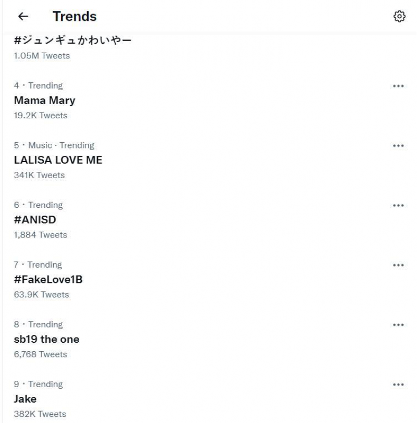Image resolution: width=417 pixels, height=423 pixels.
Task: Open the LALISA LOVE ME trend
Action: tap(58, 160)
